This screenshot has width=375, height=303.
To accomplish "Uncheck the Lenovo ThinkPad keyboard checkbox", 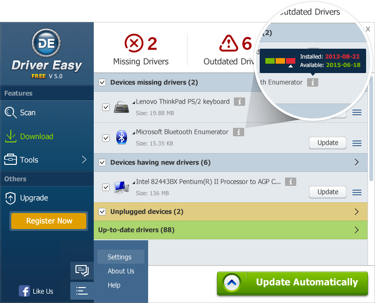I will tap(106, 107).
